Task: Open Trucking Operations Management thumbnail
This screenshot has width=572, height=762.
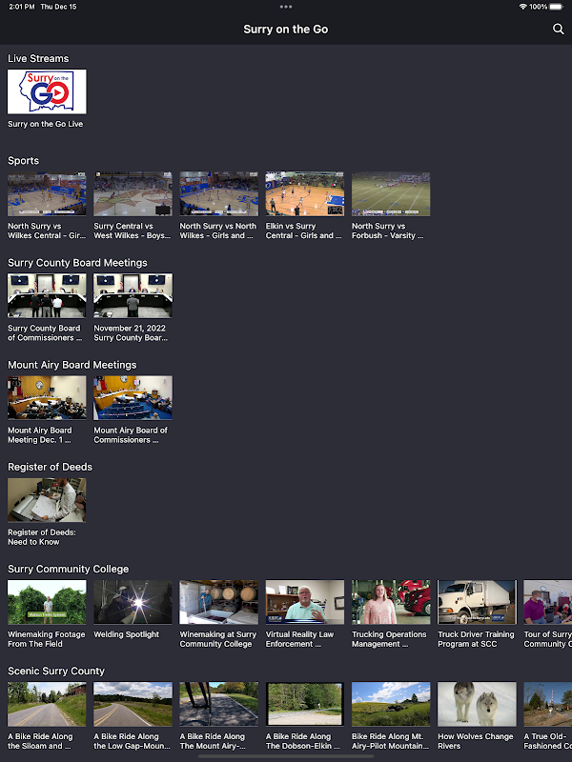Action: click(391, 602)
